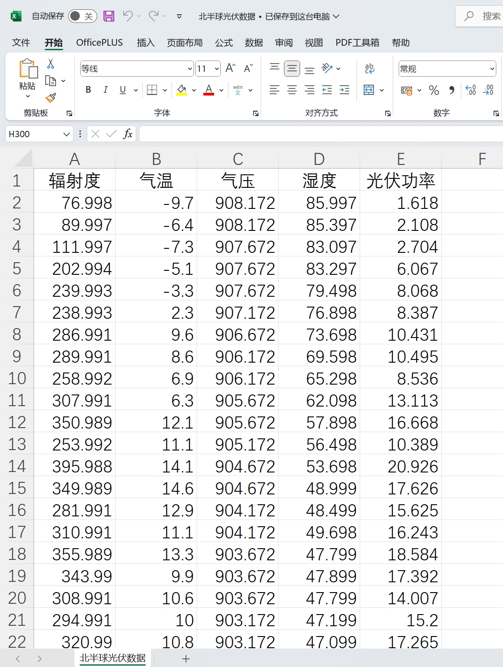Click the Insert Function fx button
503x667 pixels.
pyautogui.click(x=128, y=134)
